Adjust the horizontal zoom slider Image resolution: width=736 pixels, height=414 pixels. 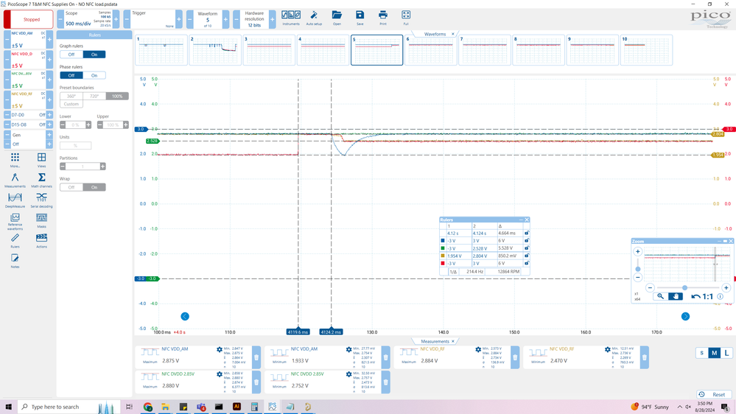(x=684, y=287)
